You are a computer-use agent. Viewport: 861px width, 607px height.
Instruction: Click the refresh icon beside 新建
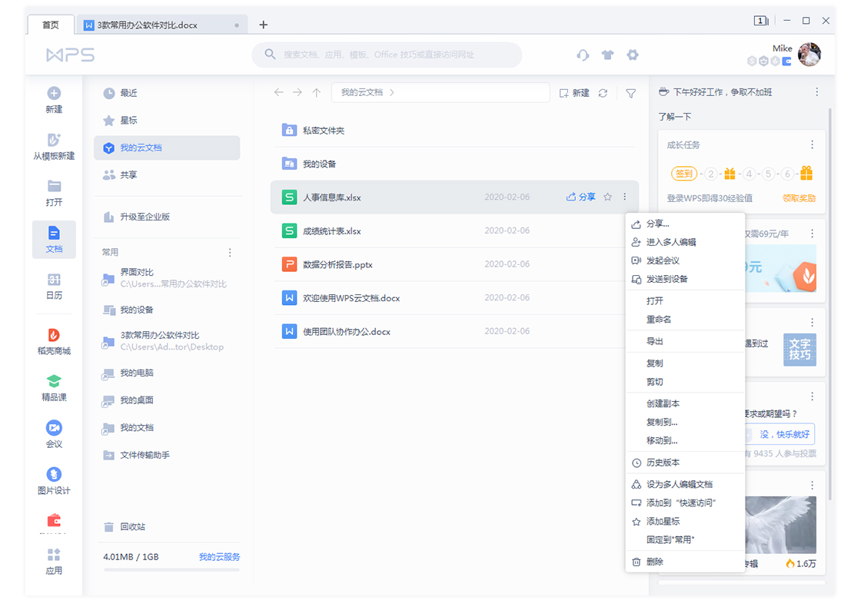603,93
